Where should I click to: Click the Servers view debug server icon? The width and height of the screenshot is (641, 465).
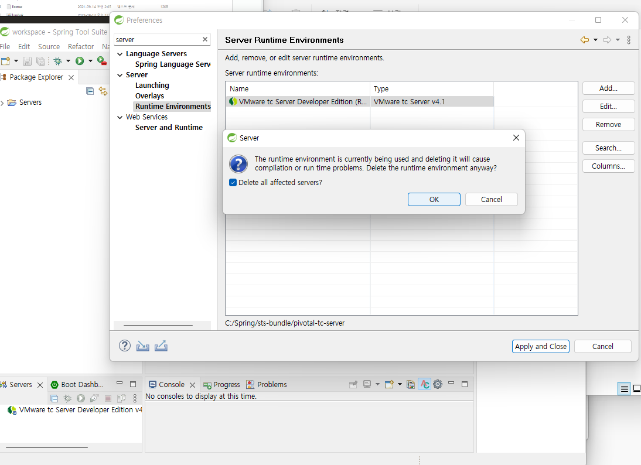pos(67,398)
